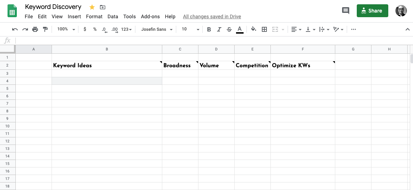Toggle Bold formatting
Image resolution: width=413 pixels, height=190 pixels.
tap(209, 29)
